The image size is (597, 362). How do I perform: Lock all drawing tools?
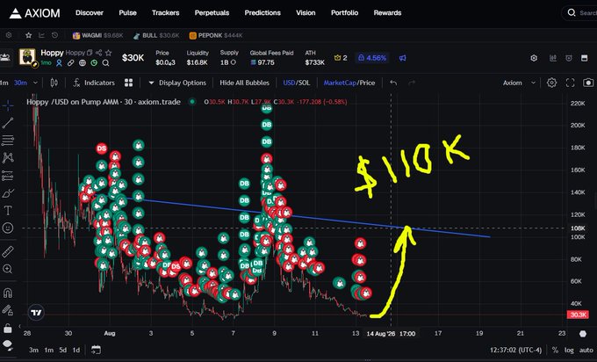[8, 328]
